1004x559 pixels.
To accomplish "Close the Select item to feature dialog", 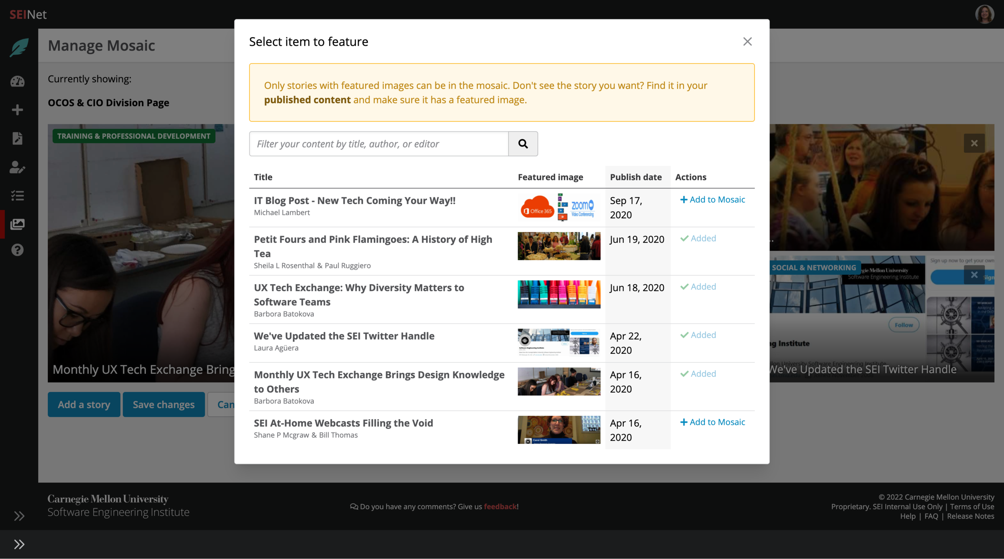I will point(747,41).
